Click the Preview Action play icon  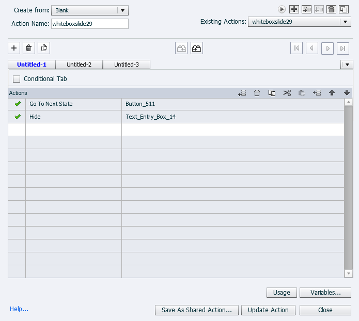coord(282,9)
